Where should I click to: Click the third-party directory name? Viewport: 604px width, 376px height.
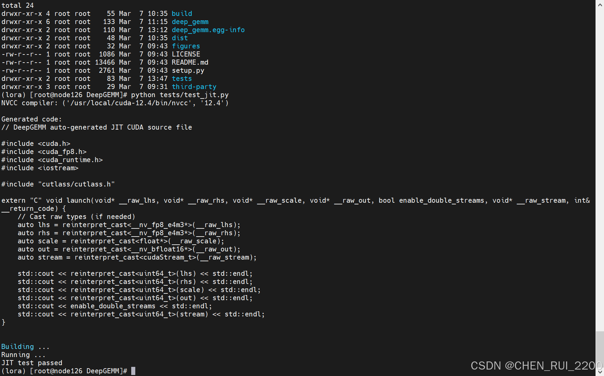click(x=194, y=87)
